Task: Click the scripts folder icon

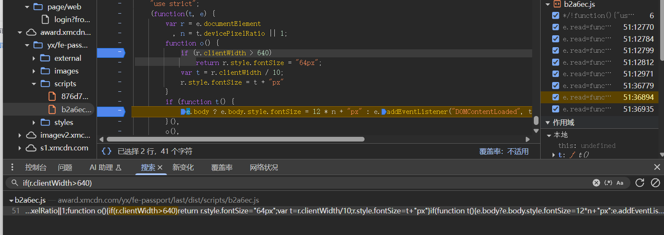Action: (x=46, y=84)
